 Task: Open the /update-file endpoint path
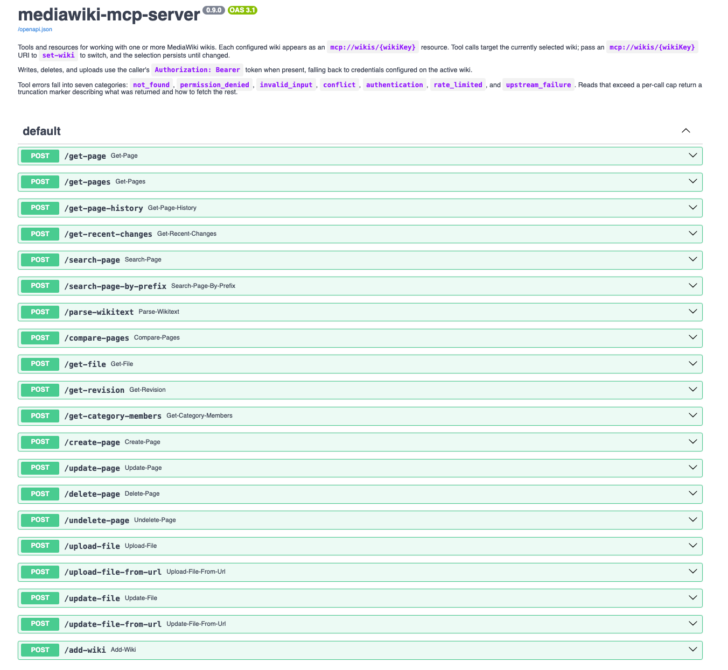(92, 598)
